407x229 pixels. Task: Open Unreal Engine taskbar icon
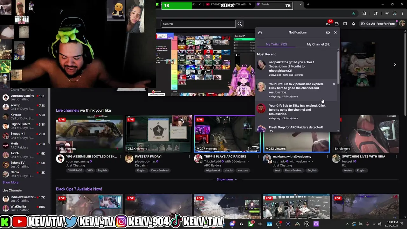pos(307,224)
